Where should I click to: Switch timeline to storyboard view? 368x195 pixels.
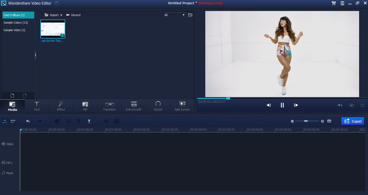12,121
